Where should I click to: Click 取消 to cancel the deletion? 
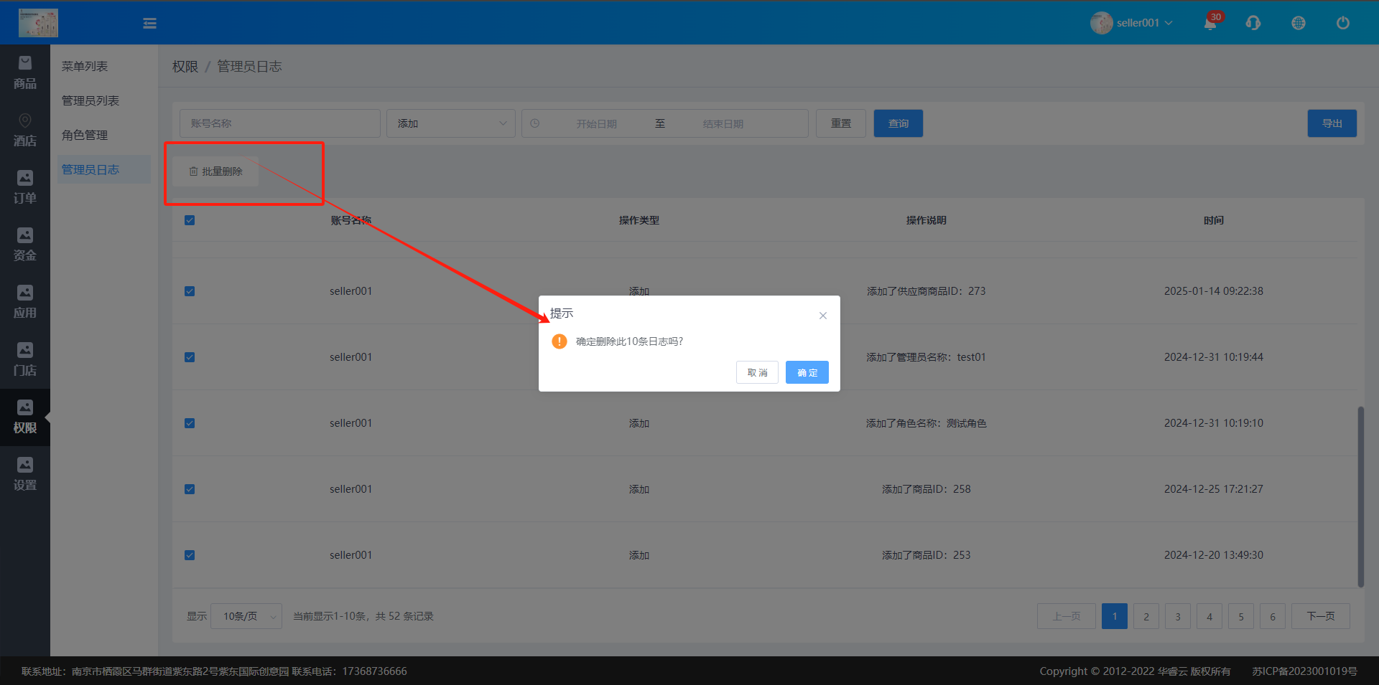(757, 372)
